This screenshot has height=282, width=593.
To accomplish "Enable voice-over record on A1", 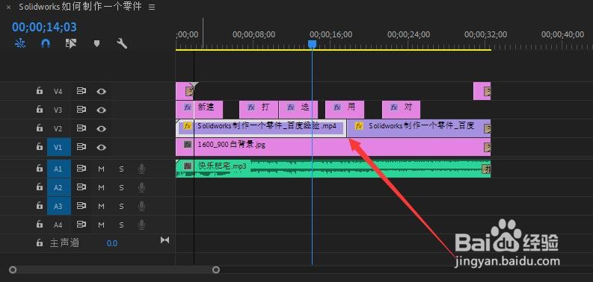I will coord(142,169).
